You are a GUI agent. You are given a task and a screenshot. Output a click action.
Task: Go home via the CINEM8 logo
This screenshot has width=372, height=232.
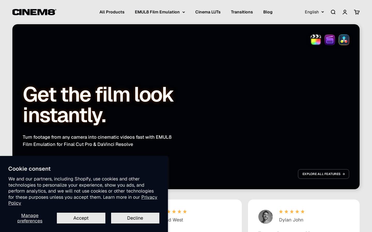(x=34, y=12)
